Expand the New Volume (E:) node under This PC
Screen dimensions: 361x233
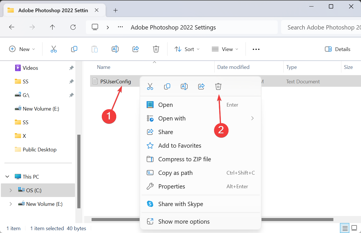pyautogui.click(x=11, y=204)
